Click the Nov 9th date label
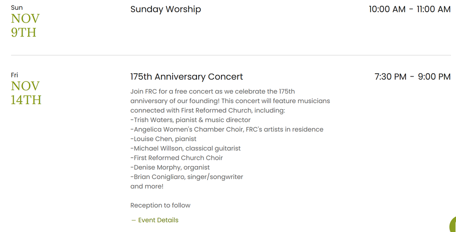456x232 pixels. click(25, 25)
